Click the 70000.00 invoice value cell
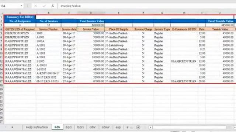Screen dimensions: 236x132 coord(91,61)
